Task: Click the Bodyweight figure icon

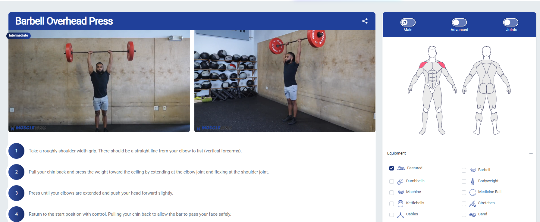Action: click(473, 181)
